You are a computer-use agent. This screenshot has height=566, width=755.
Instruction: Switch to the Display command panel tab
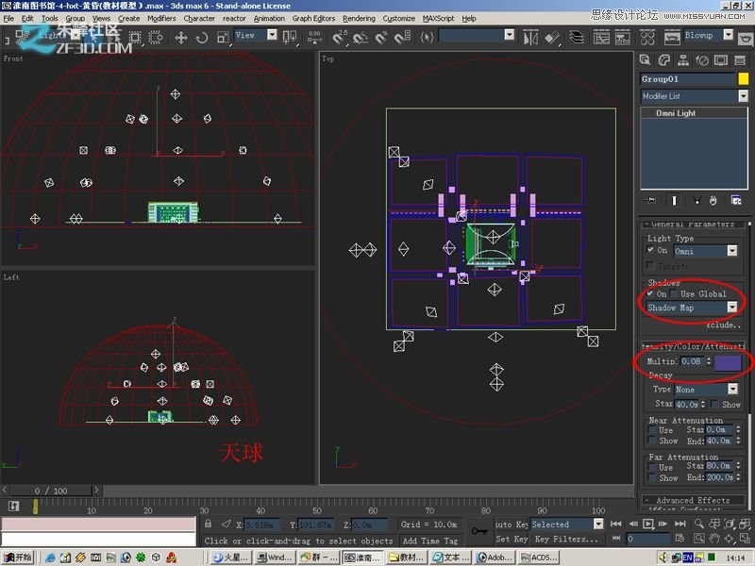pos(721,60)
